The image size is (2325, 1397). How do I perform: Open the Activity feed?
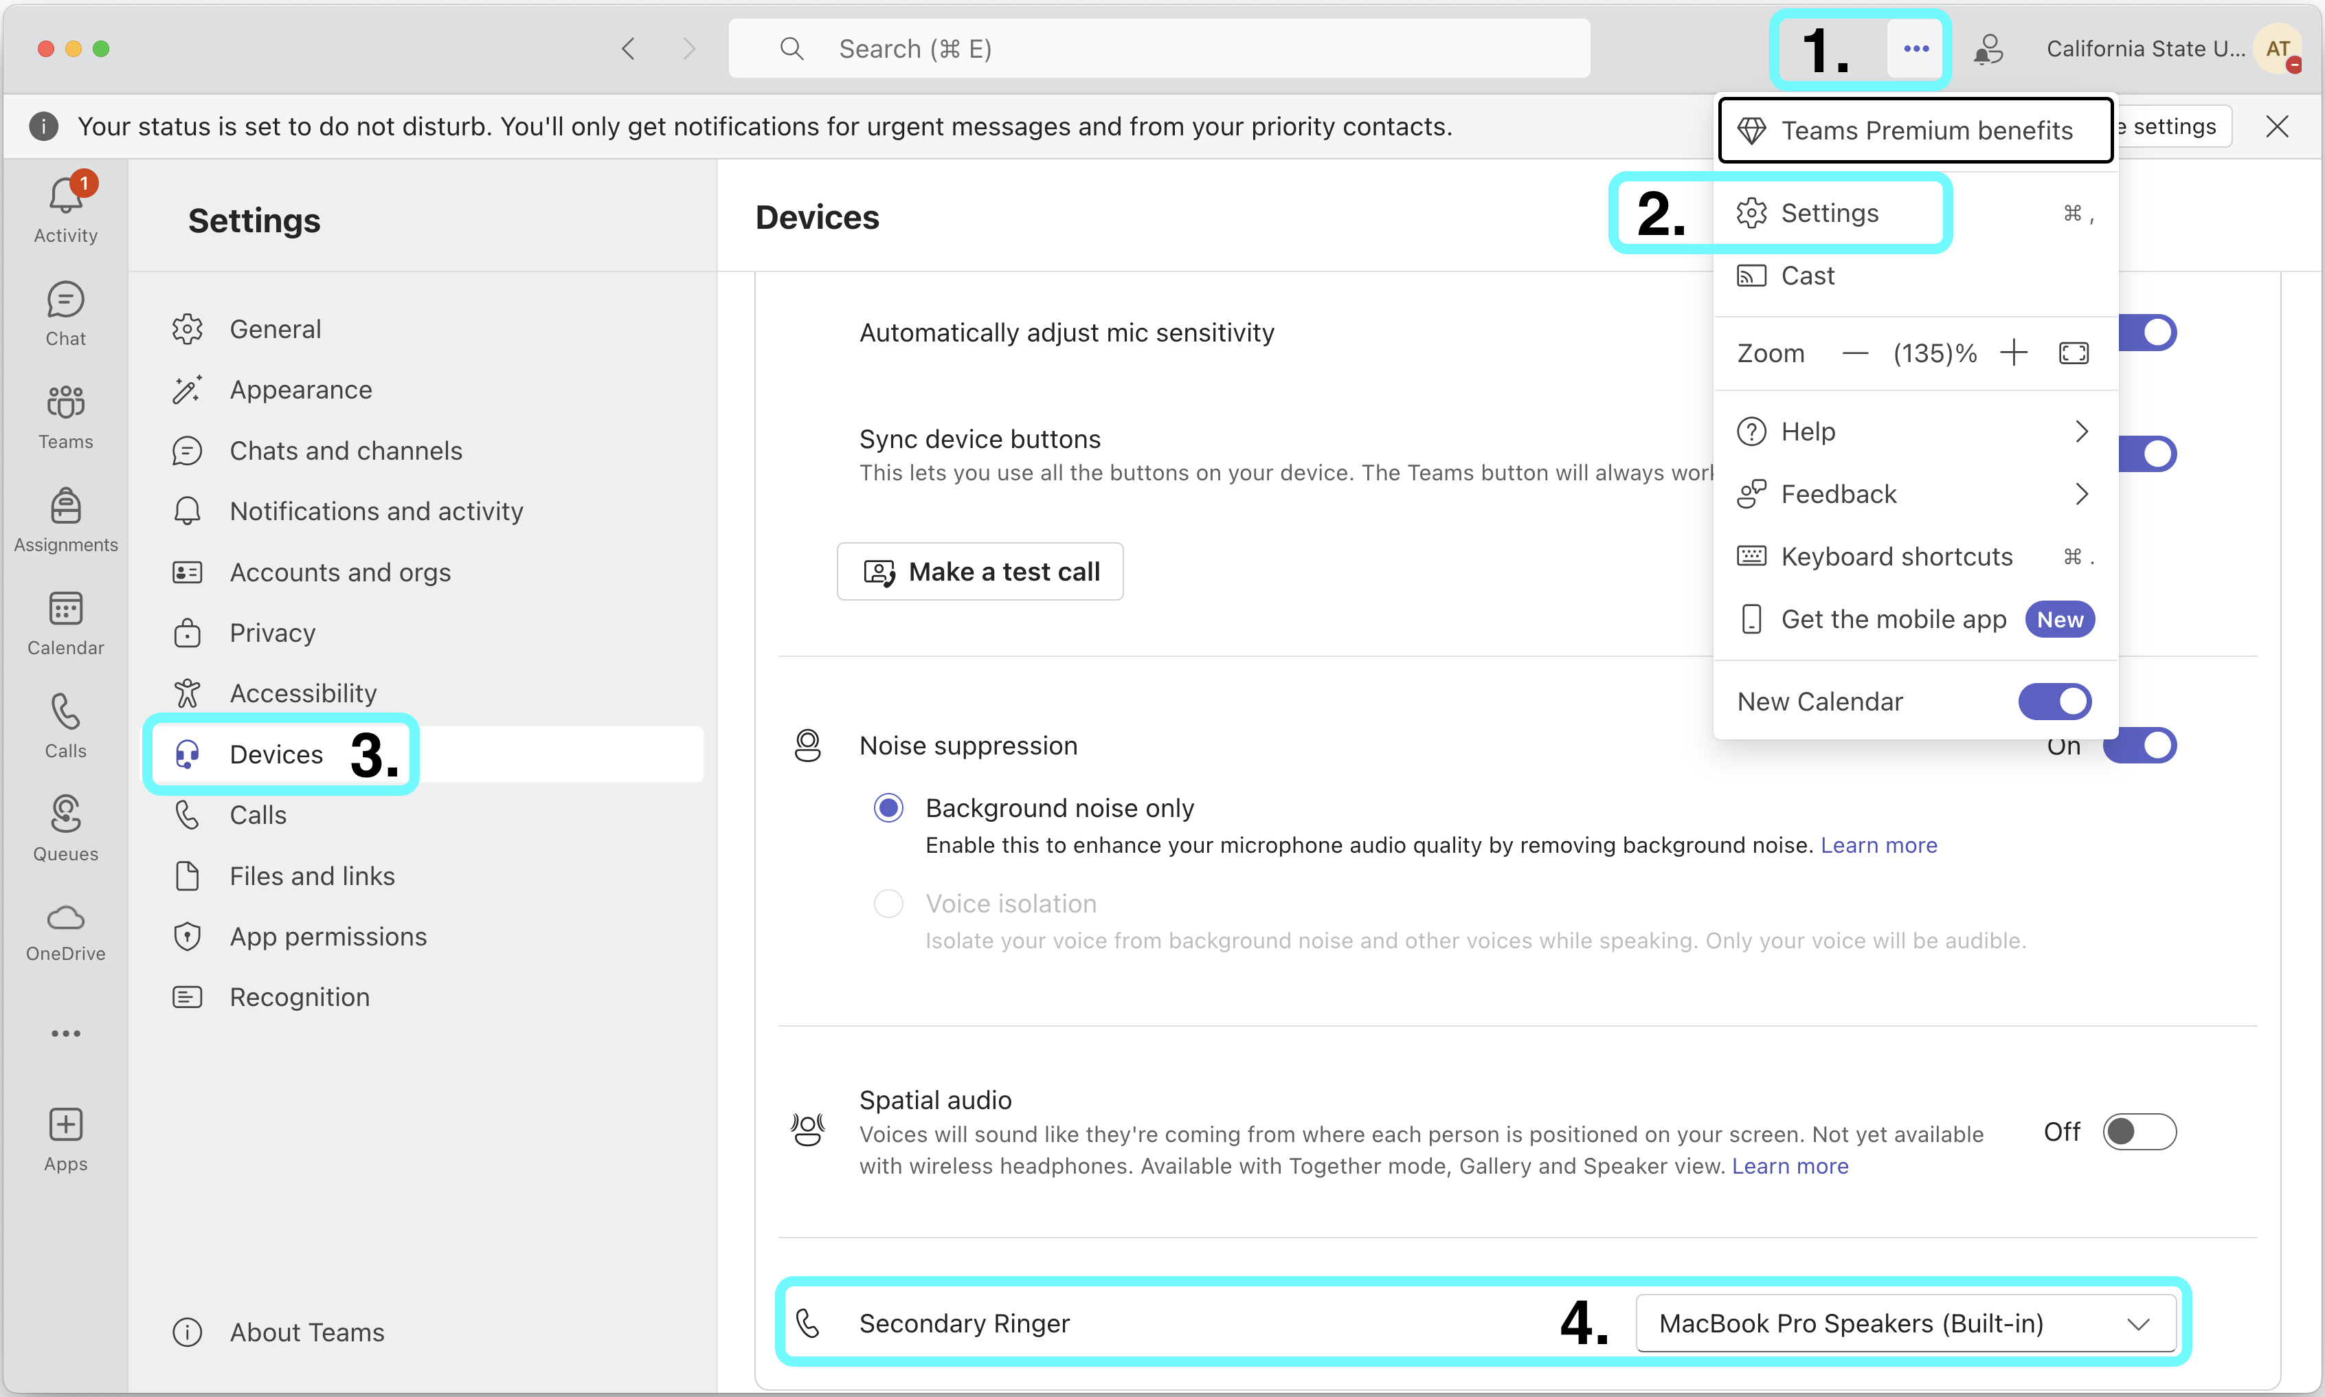(64, 207)
